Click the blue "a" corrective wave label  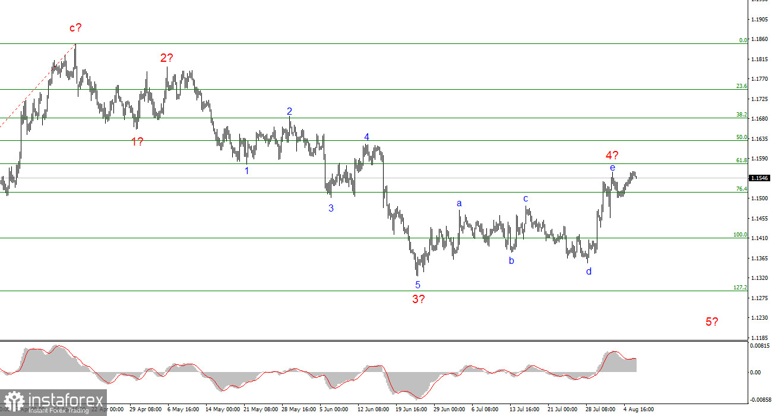pyautogui.click(x=459, y=203)
